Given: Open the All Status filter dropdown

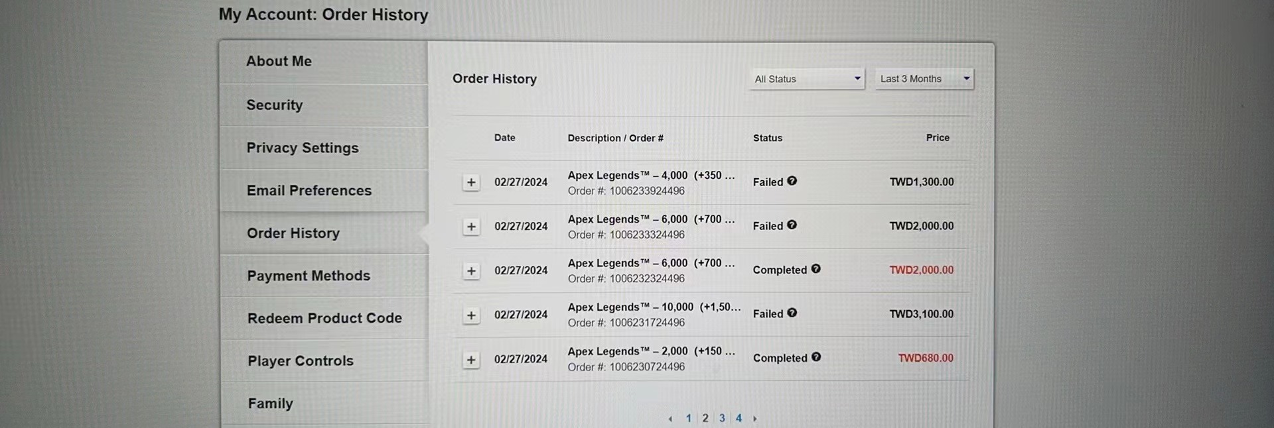Looking at the screenshot, I should [x=807, y=79].
